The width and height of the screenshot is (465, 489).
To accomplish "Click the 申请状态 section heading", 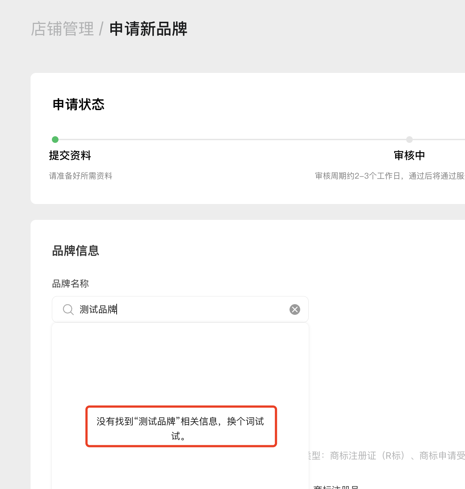I will [x=78, y=105].
